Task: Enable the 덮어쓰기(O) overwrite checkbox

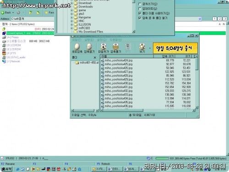Action: pos(140,4)
